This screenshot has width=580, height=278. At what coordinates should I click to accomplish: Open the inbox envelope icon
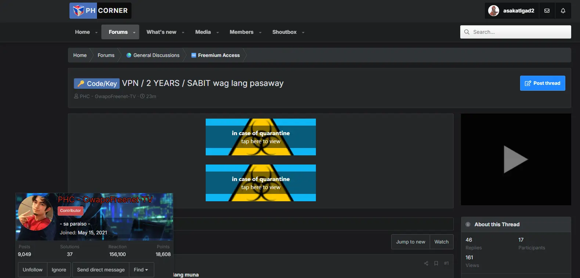[x=547, y=11]
